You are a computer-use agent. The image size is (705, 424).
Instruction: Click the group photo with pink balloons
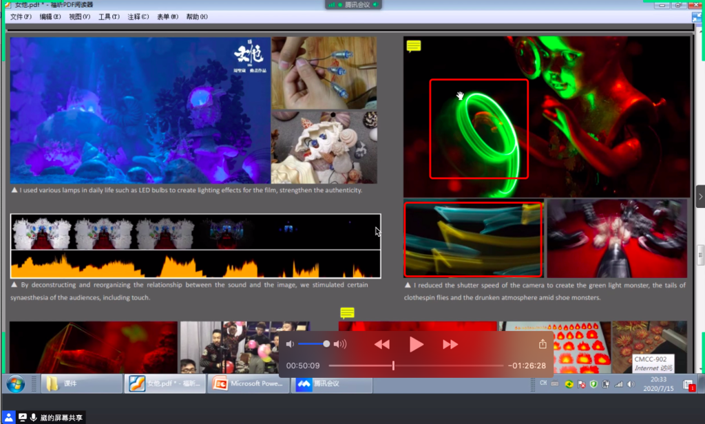click(245, 347)
